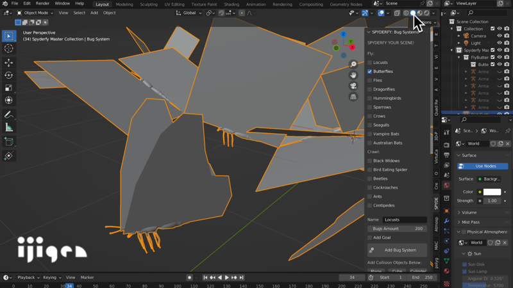Switch to material preview shading
The image size is (513, 288).
(x=420, y=13)
